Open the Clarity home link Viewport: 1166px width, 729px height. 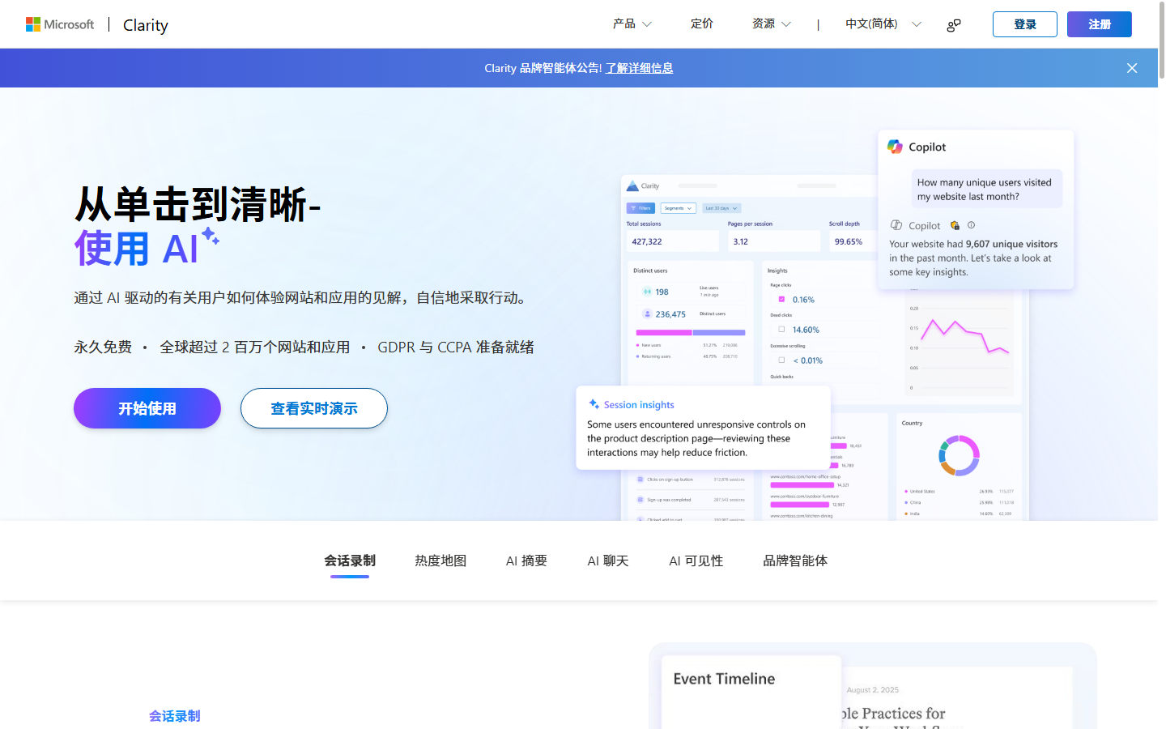pyautogui.click(x=146, y=25)
